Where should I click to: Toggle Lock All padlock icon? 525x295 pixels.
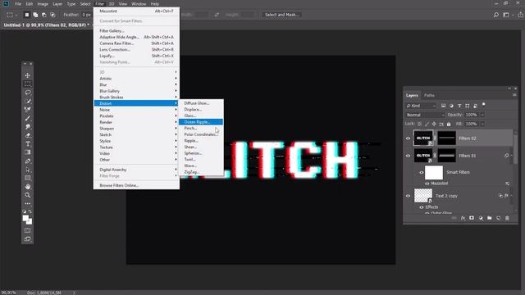(449, 124)
